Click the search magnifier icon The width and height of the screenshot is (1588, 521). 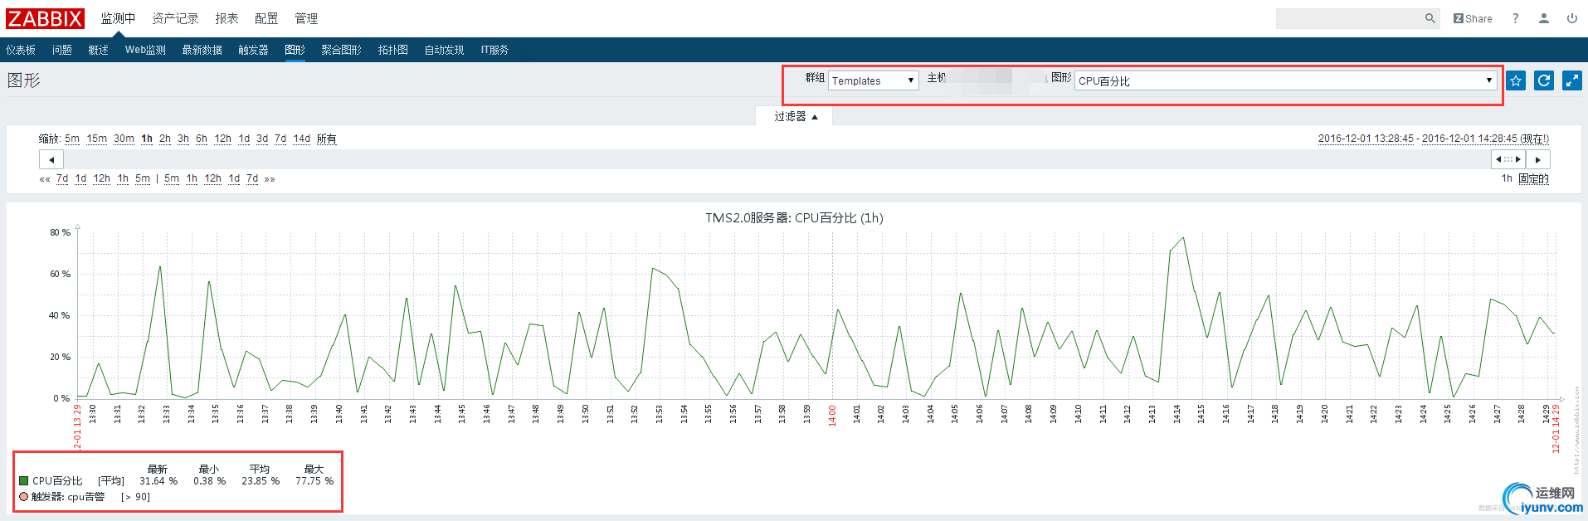point(1430,18)
